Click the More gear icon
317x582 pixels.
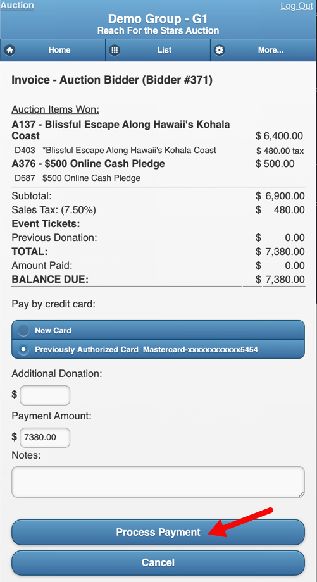[x=220, y=50]
